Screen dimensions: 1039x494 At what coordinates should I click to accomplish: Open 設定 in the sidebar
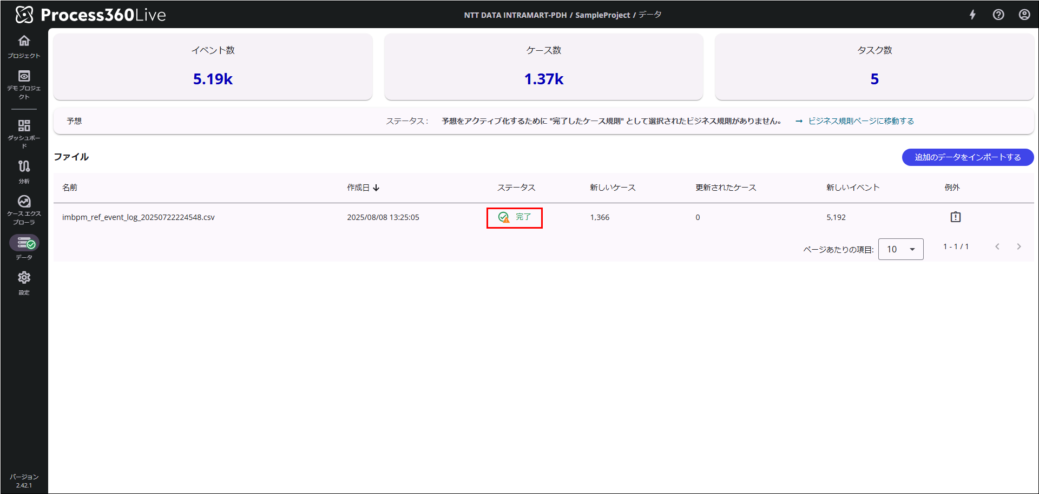[24, 283]
